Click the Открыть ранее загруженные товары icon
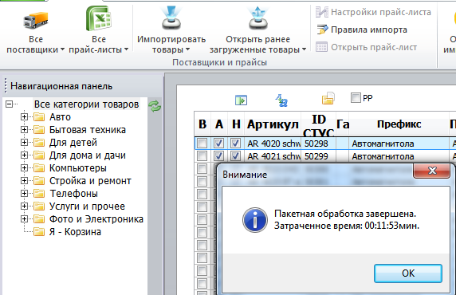The width and height of the screenshot is (456, 295). [x=257, y=18]
